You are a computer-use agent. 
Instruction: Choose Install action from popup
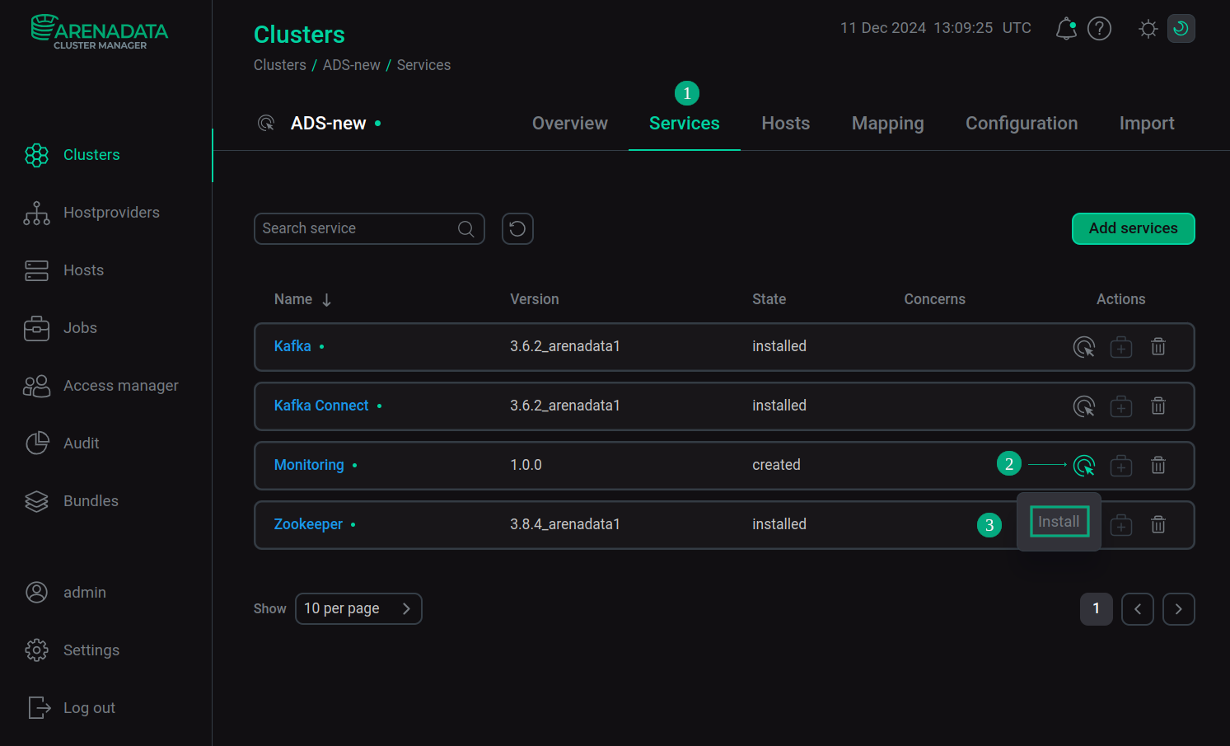tap(1059, 522)
